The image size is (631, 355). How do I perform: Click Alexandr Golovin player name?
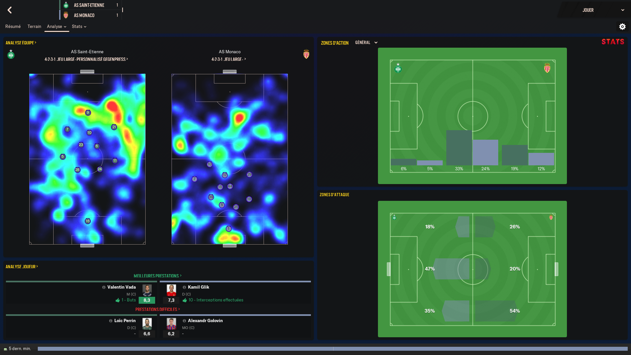click(205, 321)
